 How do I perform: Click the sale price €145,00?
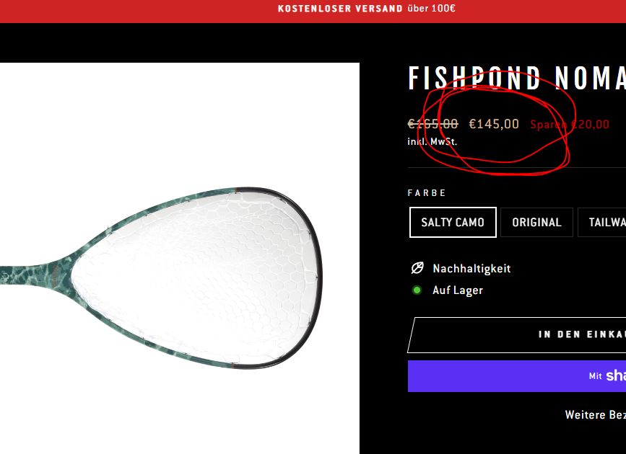(x=494, y=124)
